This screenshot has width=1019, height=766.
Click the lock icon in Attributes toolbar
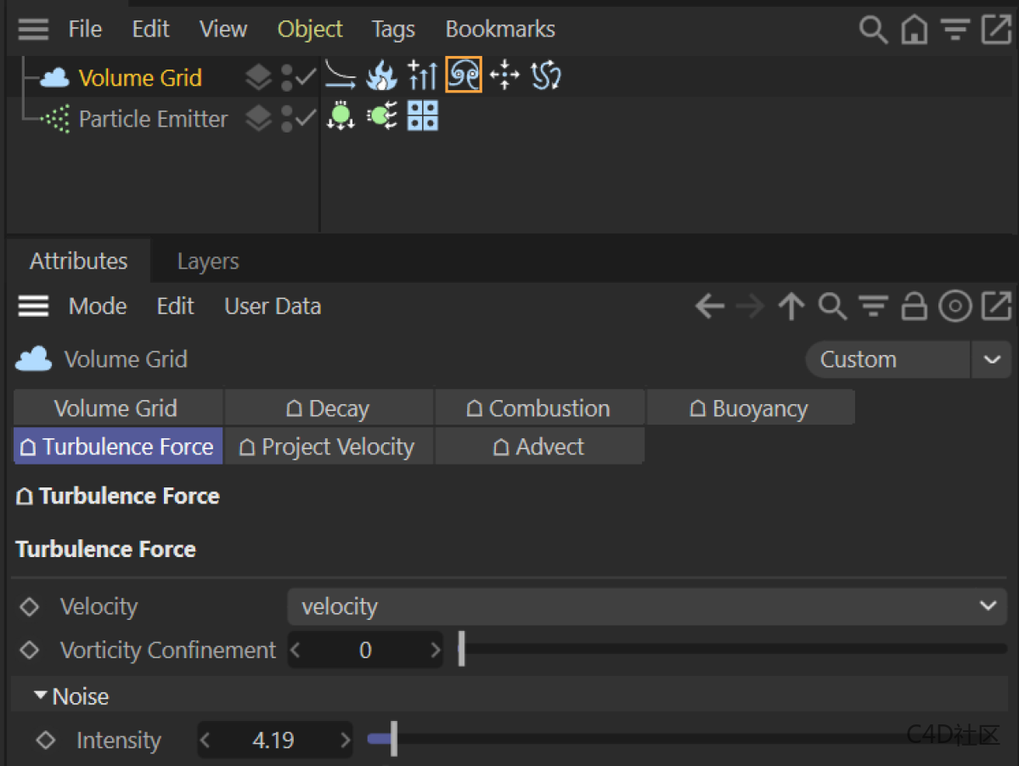pos(914,307)
